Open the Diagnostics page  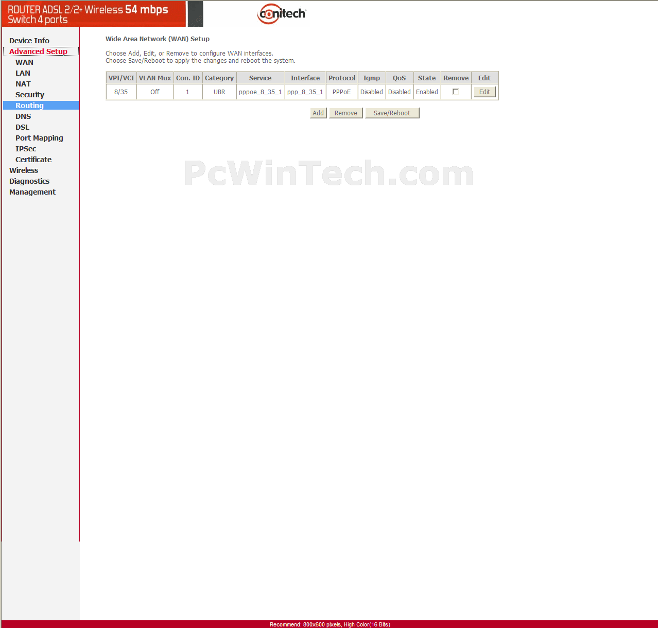[29, 181]
